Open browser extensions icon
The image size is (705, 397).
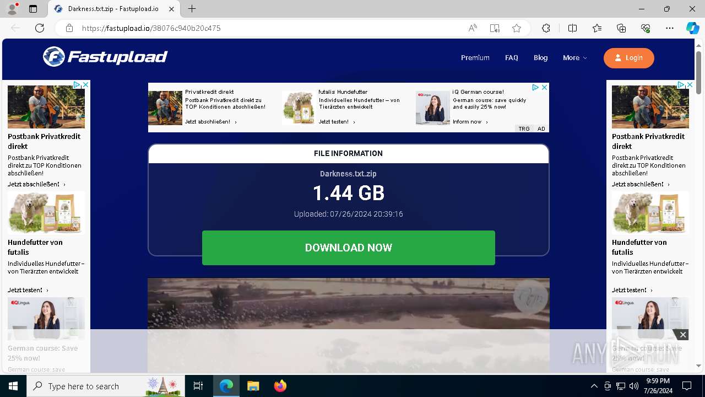click(x=546, y=28)
